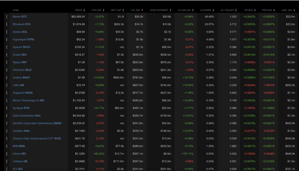The image size is (299, 171).
Task: Open the Bitcoin BTC coin page
Action: click(x=20, y=17)
